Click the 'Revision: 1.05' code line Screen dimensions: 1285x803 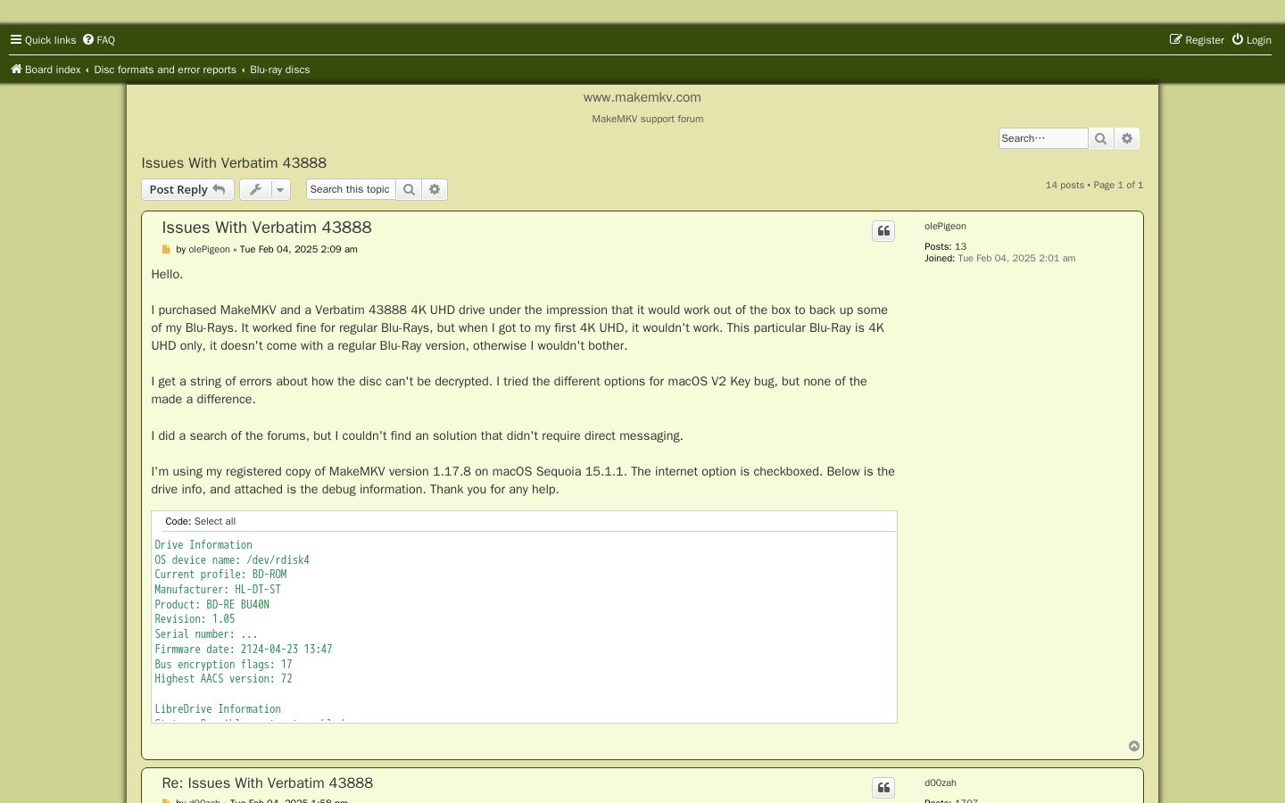pyautogui.click(x=195, y=619)
